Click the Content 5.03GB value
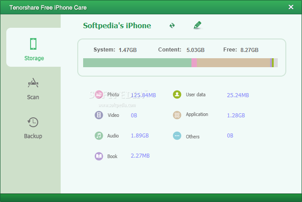The height and width of the screenshot is (202, 302). (195, 50)
